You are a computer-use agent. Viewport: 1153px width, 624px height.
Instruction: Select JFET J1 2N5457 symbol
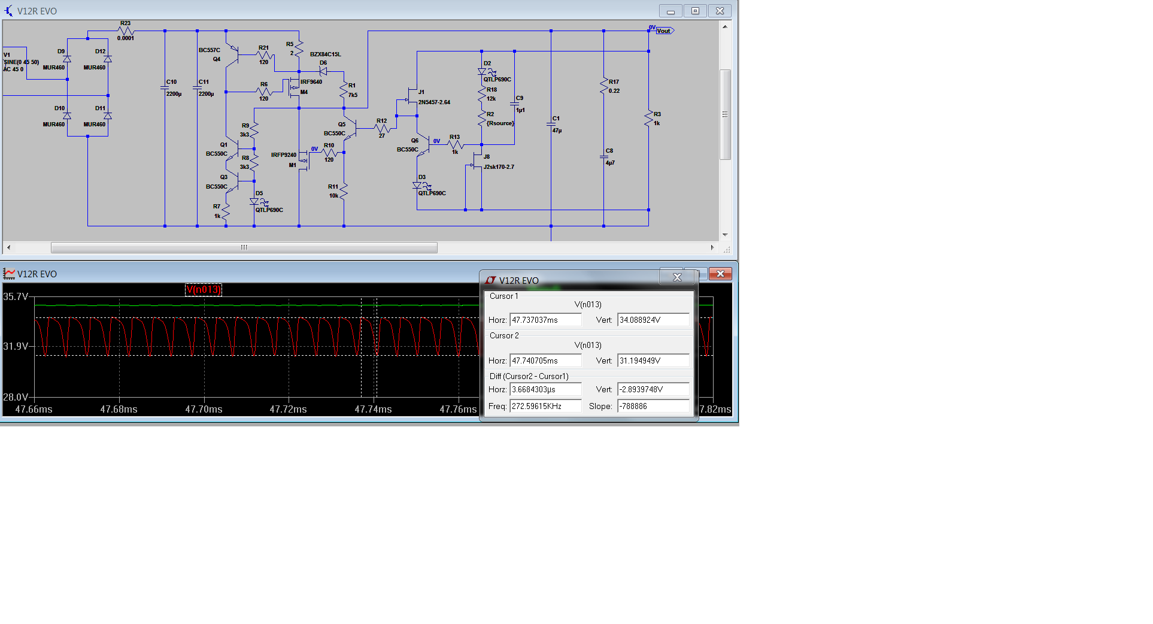(412, 97)
